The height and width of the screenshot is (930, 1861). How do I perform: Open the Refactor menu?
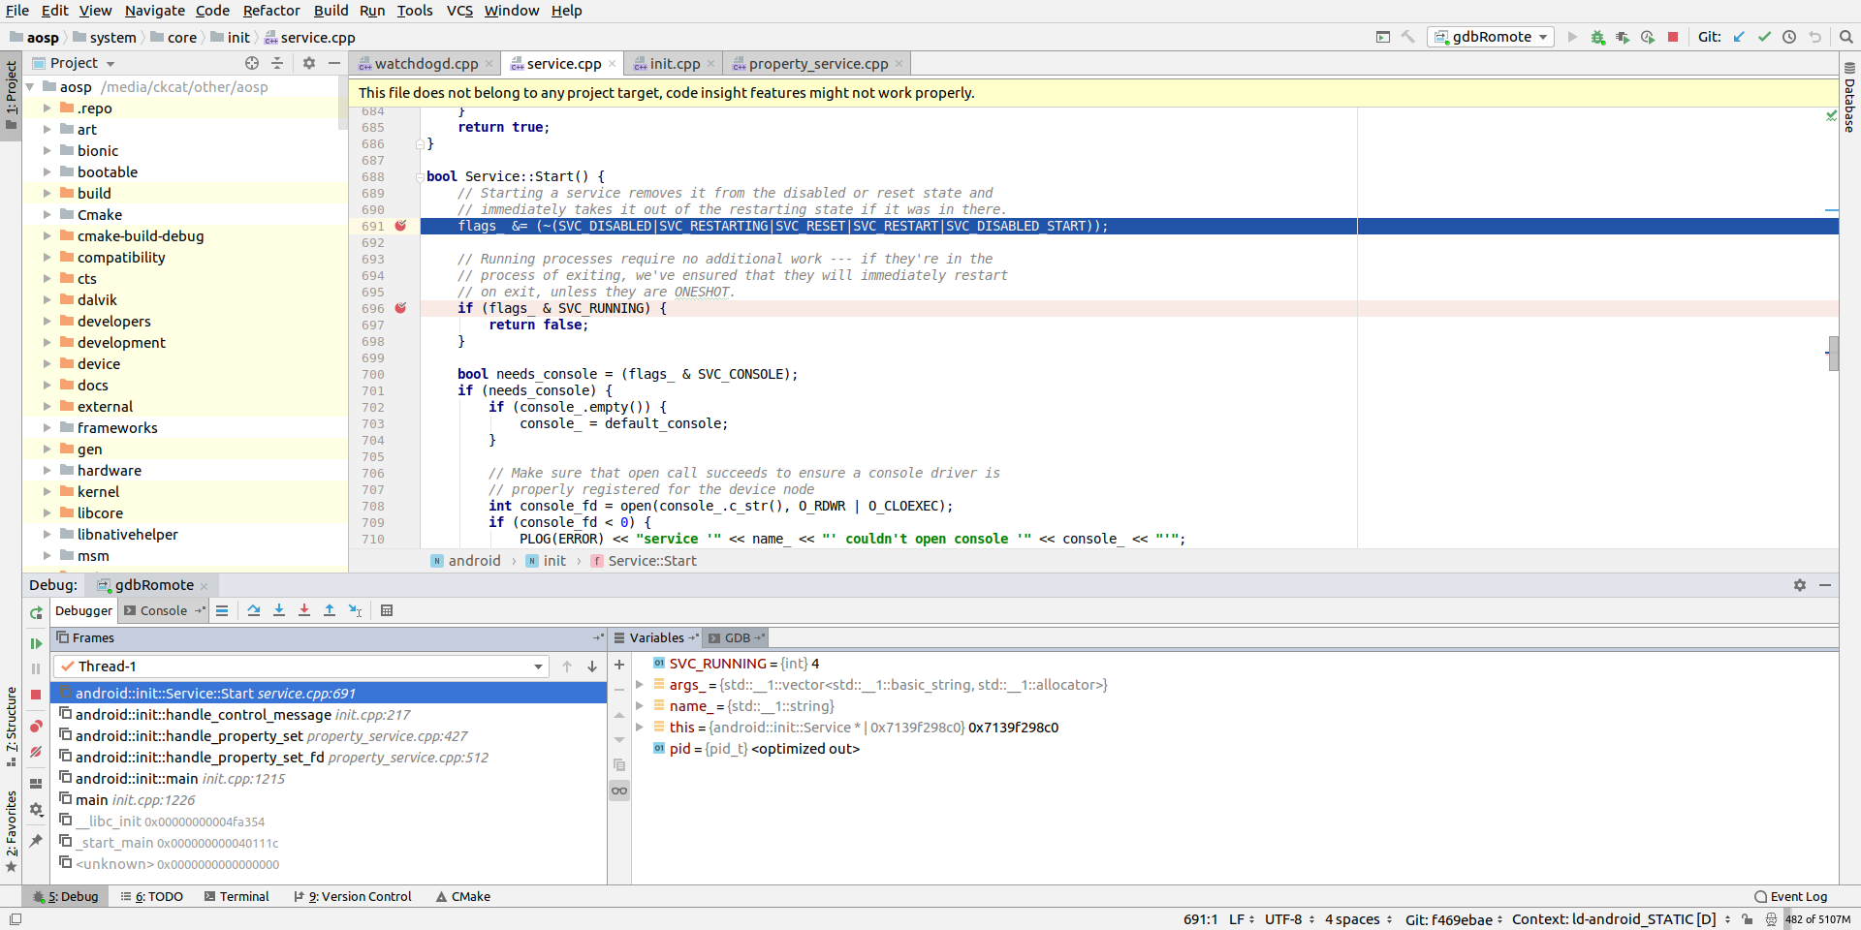pyautogui.click(x=271, y=11)
